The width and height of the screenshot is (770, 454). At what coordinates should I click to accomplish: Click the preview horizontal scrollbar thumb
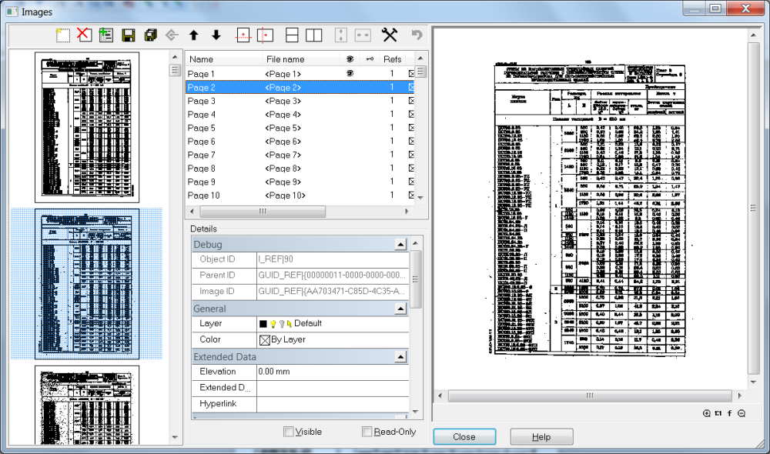point(590,396)
